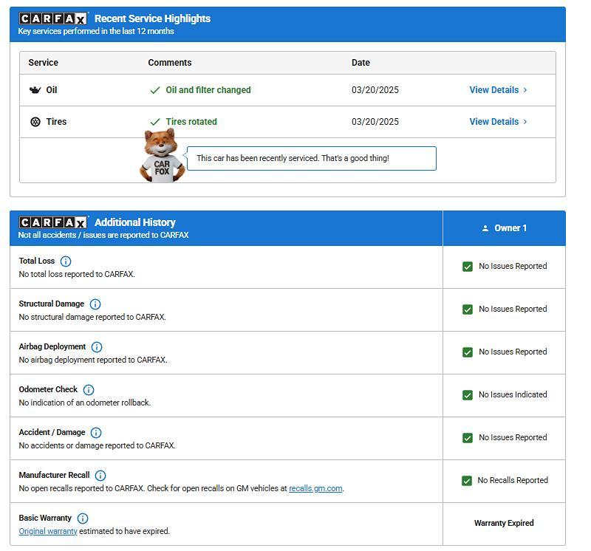Image resolution: width=591 pixels, height=551 pixels.
Task: Click the Additional History heading
Action: pos(135,222)
